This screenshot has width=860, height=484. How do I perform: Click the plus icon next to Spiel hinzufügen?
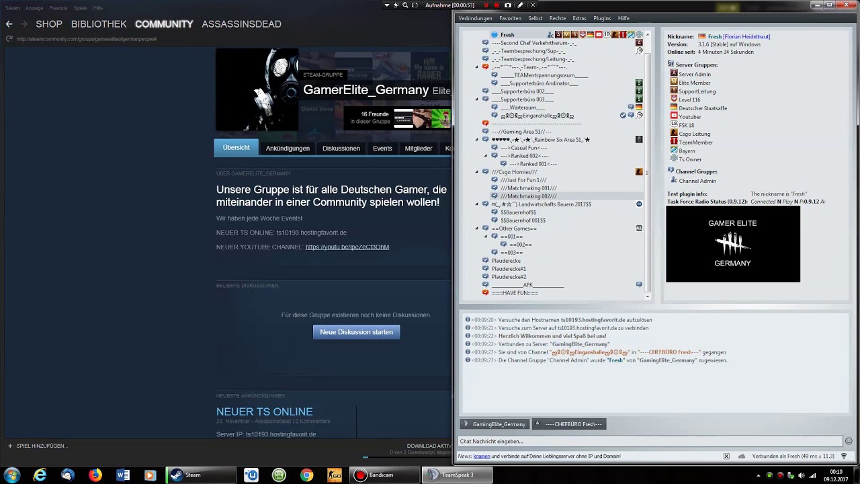pyautogui.click(x=10, y=446)
